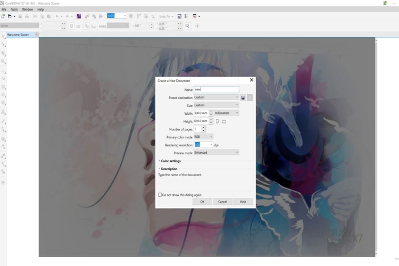Image resolution: width=399 pixels, height=266 pixels.
Task: Click the quick customize plus in toolbox
Action: (3, 182)
